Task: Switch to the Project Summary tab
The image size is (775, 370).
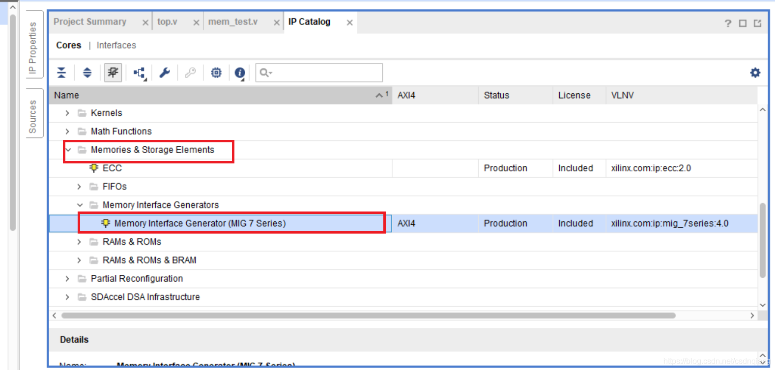Action: point(90,22)
